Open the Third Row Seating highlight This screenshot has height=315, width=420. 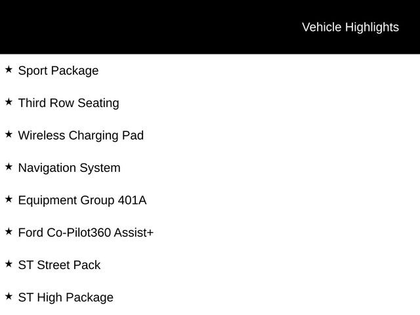(x=68, y=103)
